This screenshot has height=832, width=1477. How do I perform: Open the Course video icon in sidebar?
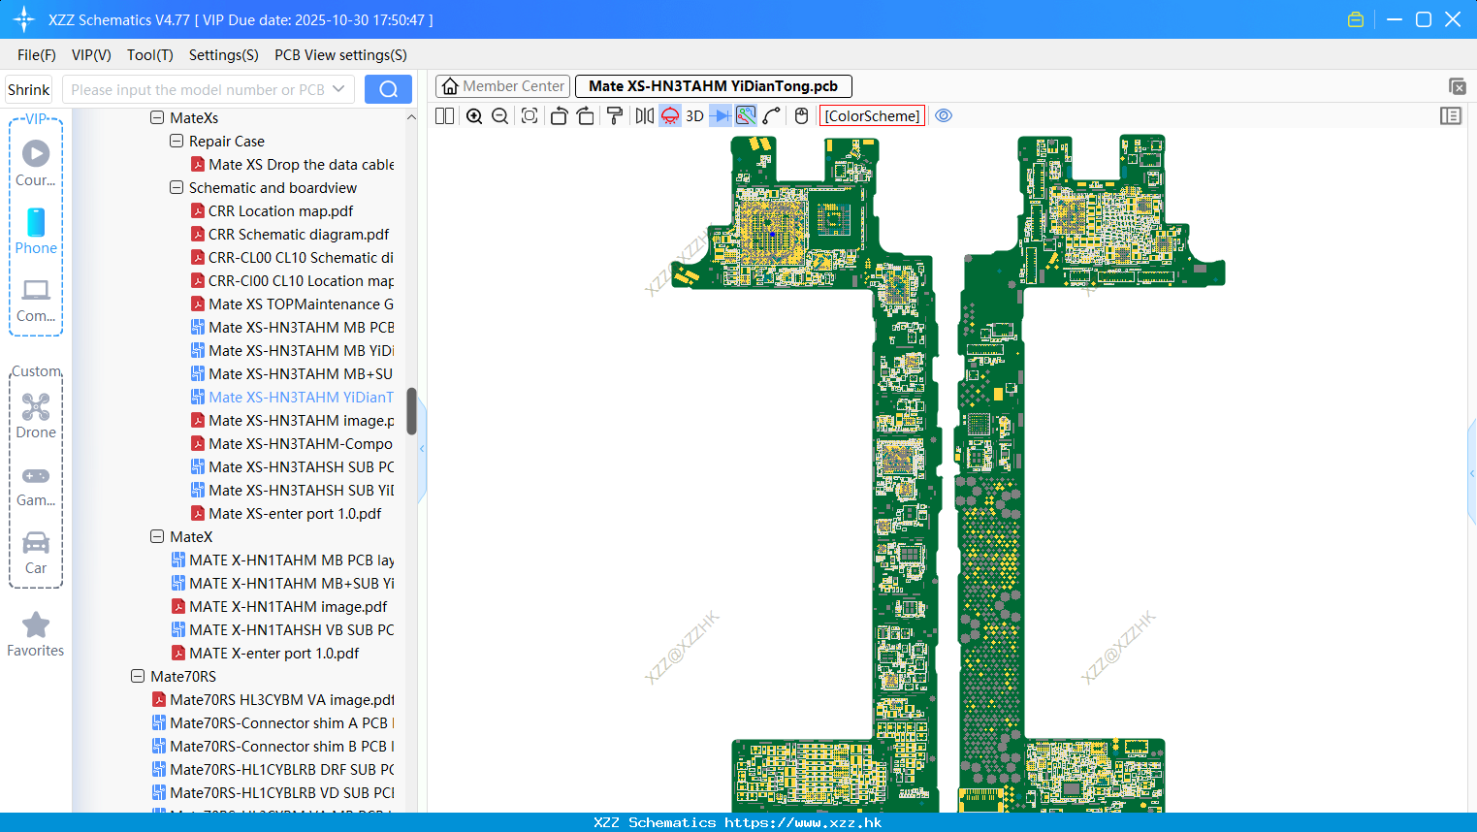tap(36, 163)
